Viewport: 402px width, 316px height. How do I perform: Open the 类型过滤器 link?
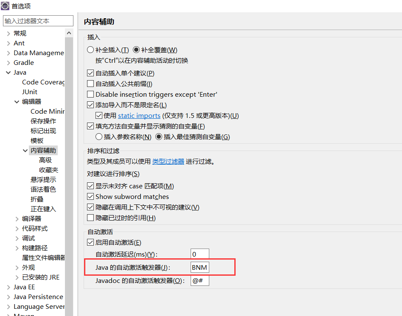168,162
